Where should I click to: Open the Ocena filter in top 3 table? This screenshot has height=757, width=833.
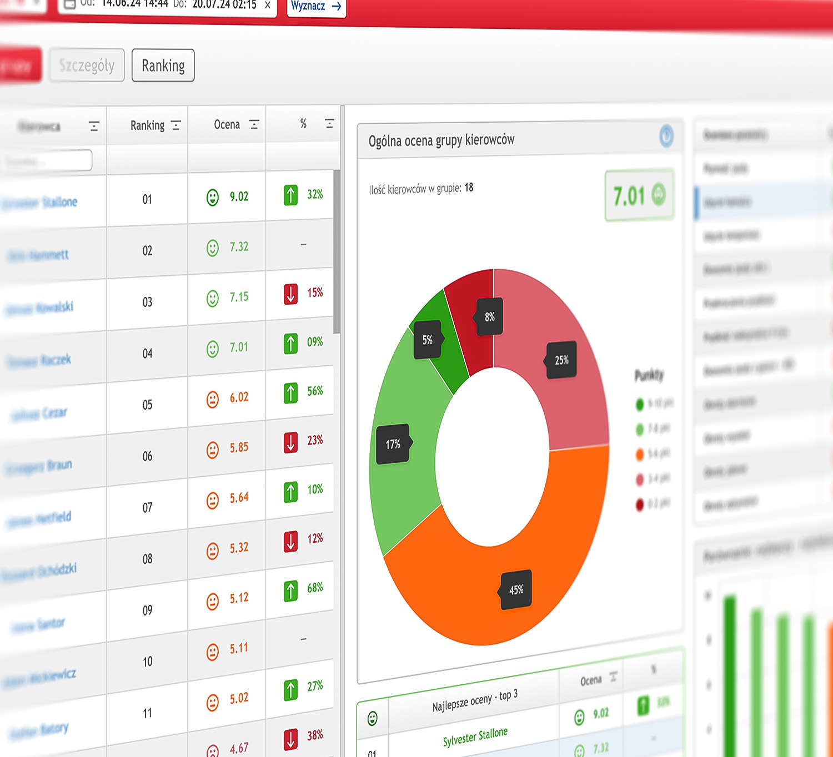[x=613, y=677]
